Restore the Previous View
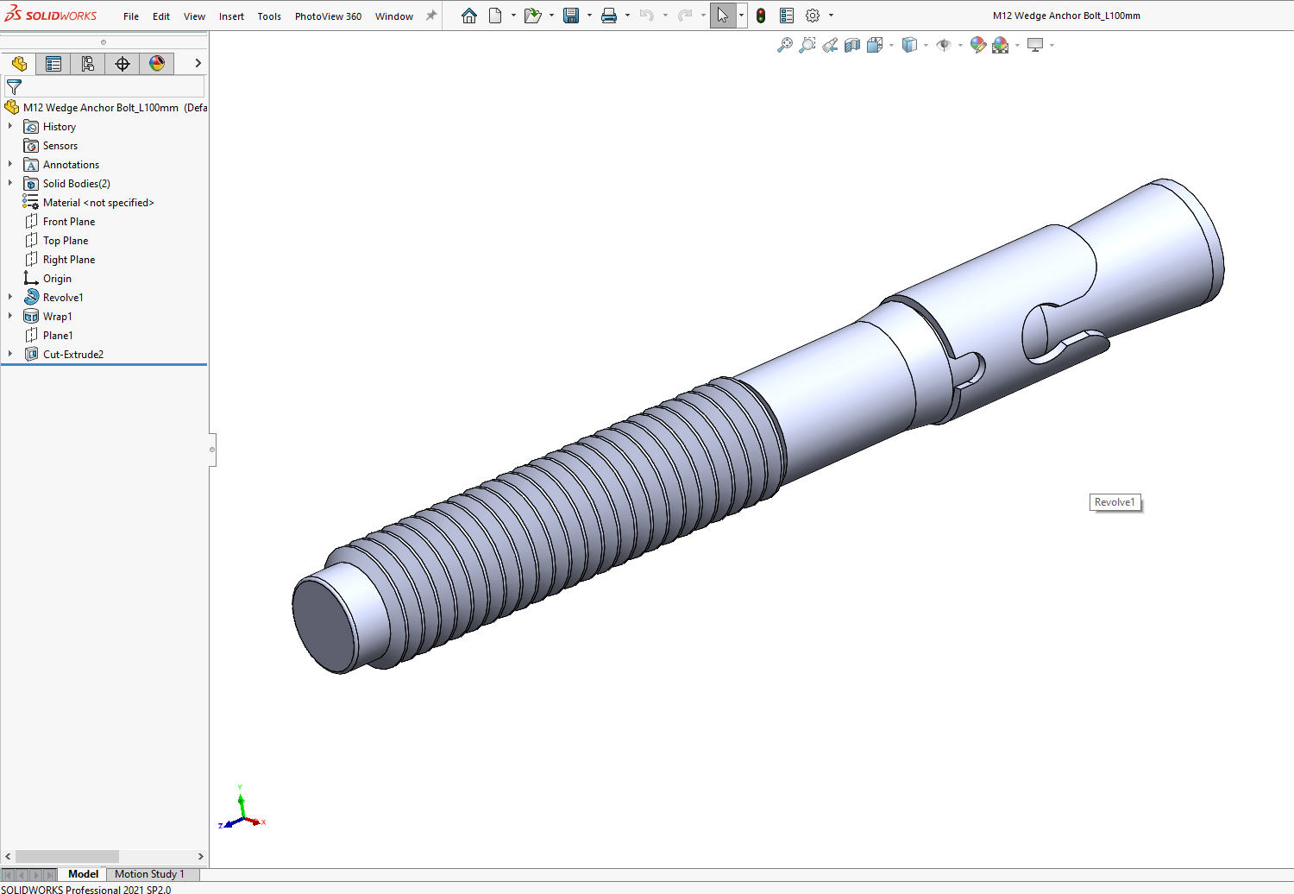This screenshot has width=1294, height=894. point(830,45)
